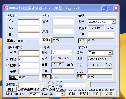This screenshot has width=126, height=99.
Task: Choose the + addition operation
Action: pos(42,83)
